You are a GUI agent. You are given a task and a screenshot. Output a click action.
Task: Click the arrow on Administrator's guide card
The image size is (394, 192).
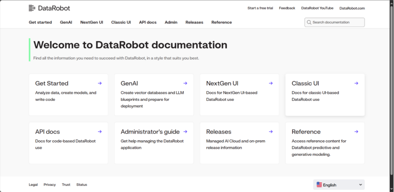[185, 132]
